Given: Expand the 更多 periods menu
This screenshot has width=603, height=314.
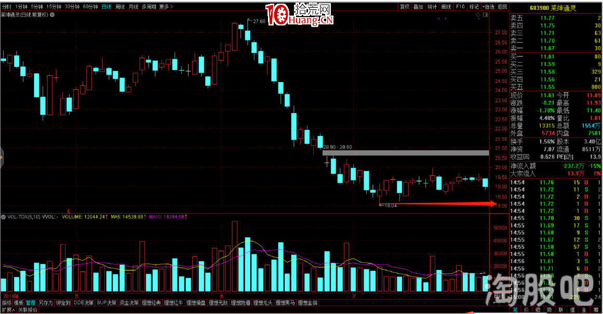Looking at the screenshot, I should 166,7.
